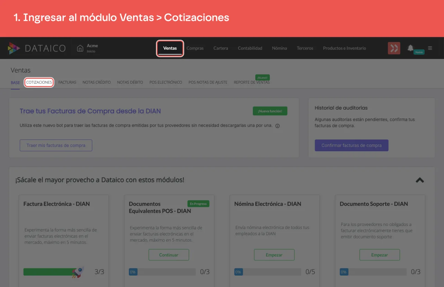Click the red double-arrow icon
Screen dimensions: 444x287
(x=394, y=48)
